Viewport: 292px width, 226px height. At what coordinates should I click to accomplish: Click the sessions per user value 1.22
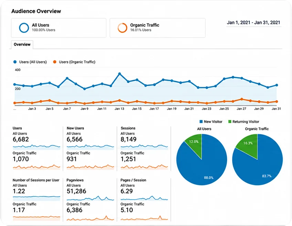point(19,191)
